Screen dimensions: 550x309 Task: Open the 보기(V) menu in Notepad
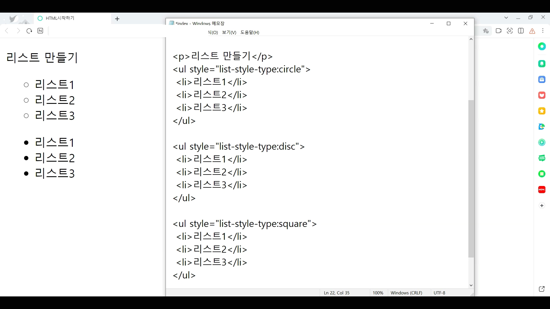pyautogui.click(x=229, y=32)
